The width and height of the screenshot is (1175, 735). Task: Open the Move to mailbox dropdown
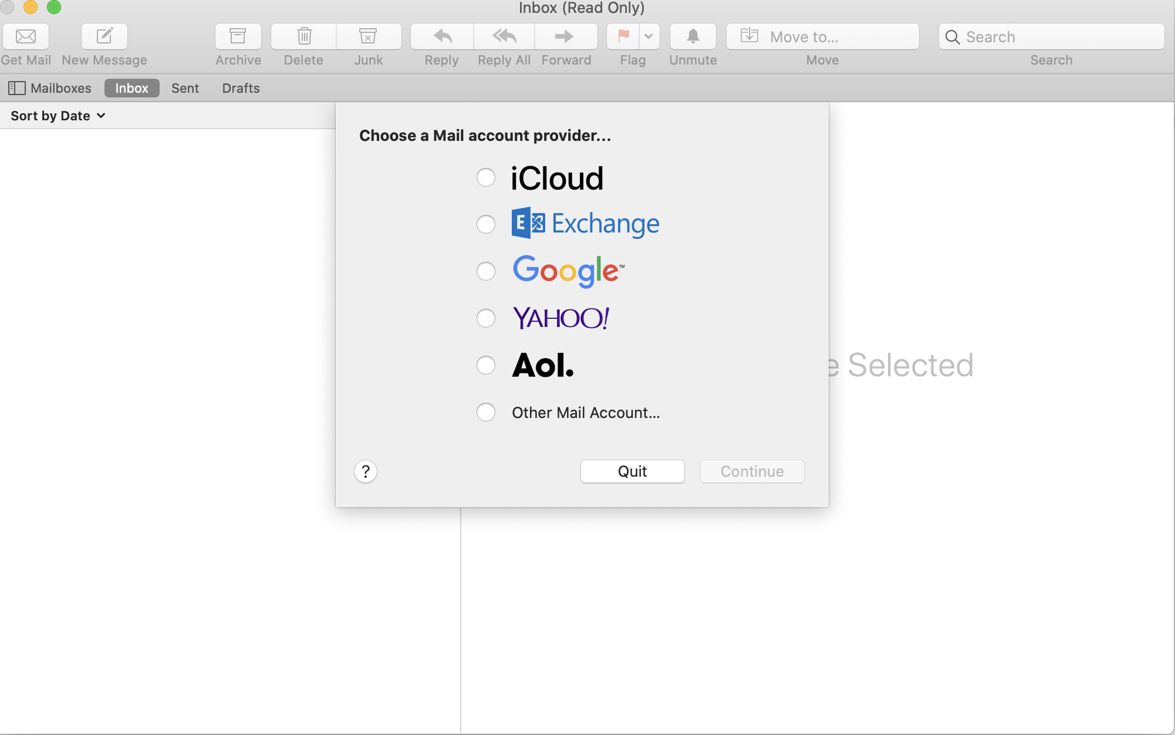tap(822, 36)
